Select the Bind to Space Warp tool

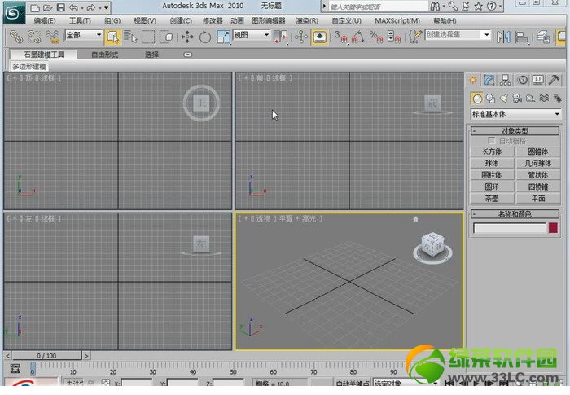coord(53,37)
